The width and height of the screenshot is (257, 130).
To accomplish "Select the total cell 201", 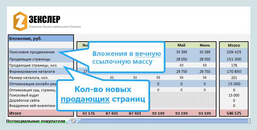I will pyautogui.click(x=234, y=78).
